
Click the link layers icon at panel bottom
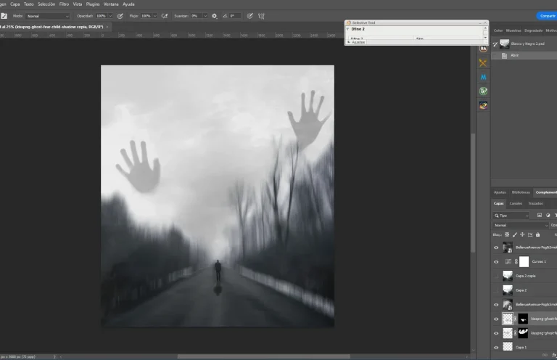(545, 355)
